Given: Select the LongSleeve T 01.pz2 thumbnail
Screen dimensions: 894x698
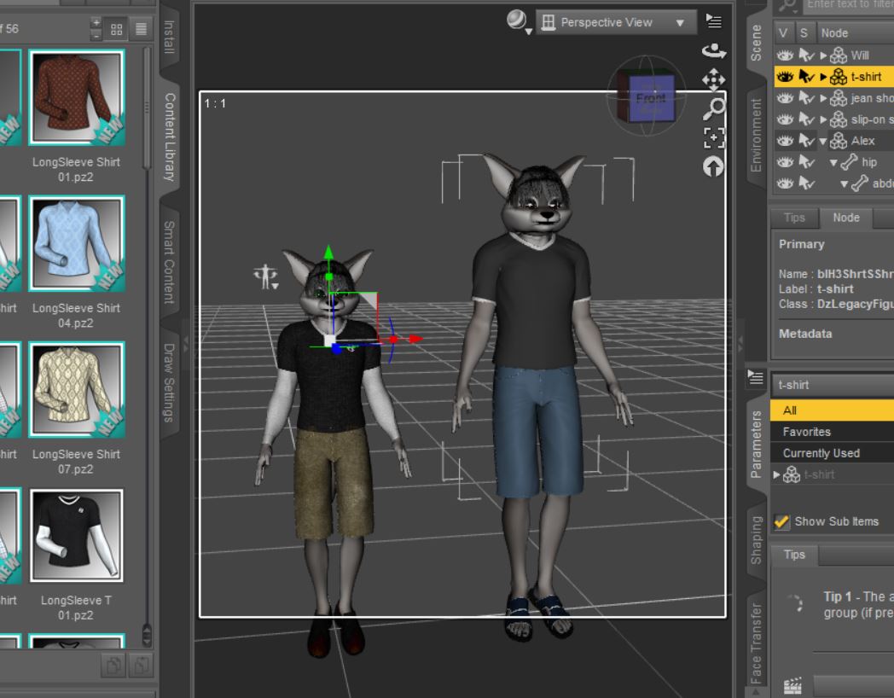Looking at the screenshot, I should pos(77,535).
